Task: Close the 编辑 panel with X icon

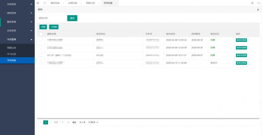Action: (x=258, y=10)
